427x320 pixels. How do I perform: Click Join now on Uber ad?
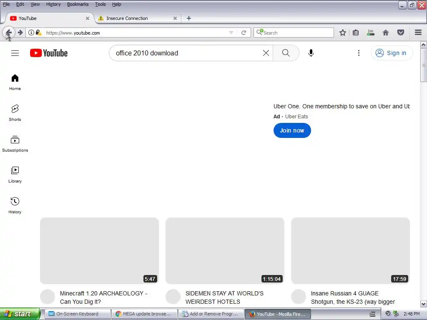(x=292, y=130)
